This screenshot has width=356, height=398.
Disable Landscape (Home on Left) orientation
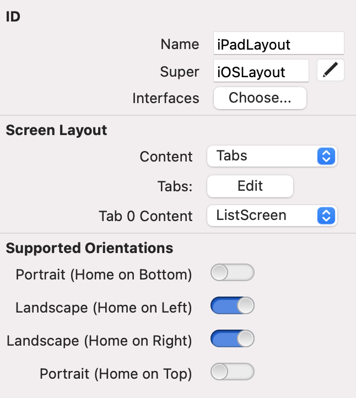click(x=232, y=306)
